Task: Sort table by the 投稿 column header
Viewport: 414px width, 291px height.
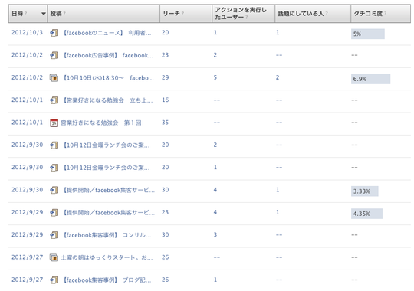Action: 103,14
